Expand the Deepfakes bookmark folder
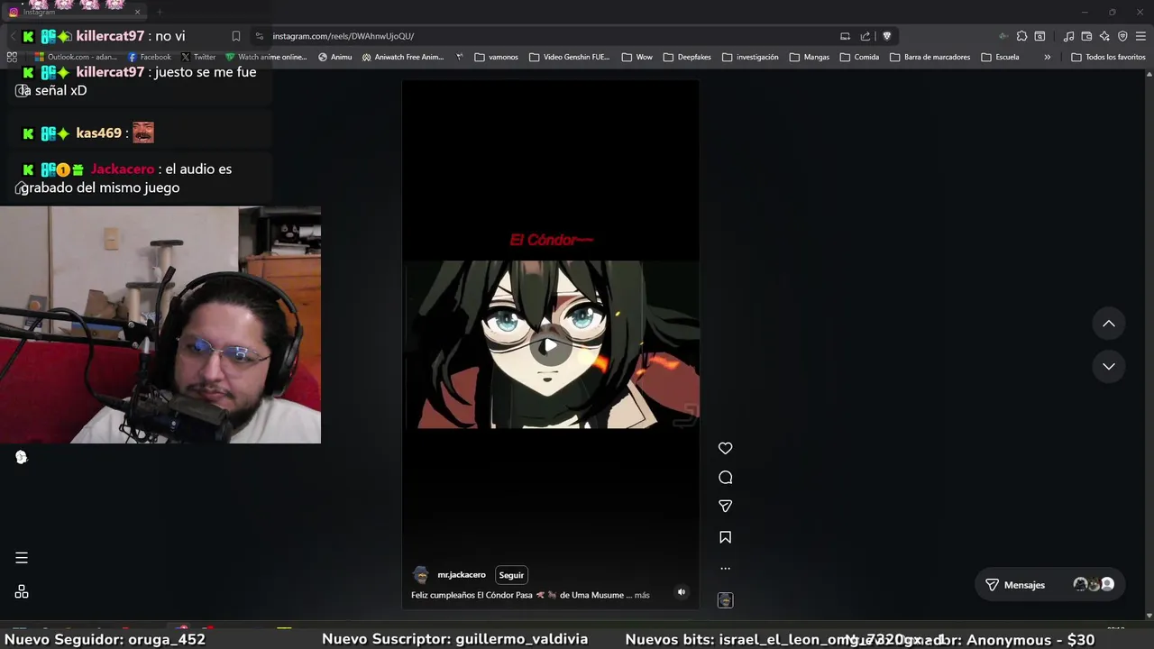Screen dimensions: 1154x649 pos(687,57)
